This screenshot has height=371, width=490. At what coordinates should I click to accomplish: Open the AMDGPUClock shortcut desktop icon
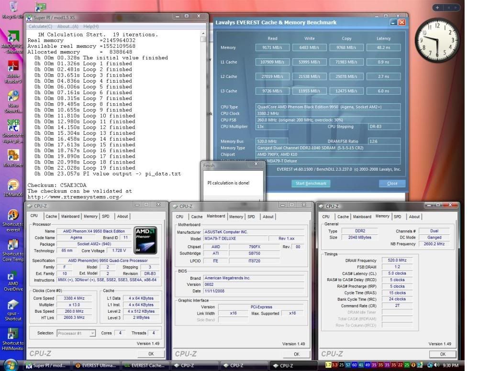click(12, 42)
